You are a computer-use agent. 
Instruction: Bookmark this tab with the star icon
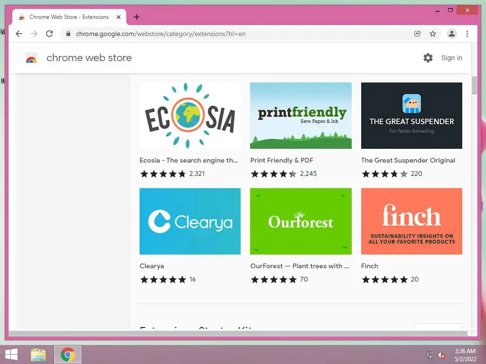click(x=433, y=34)
